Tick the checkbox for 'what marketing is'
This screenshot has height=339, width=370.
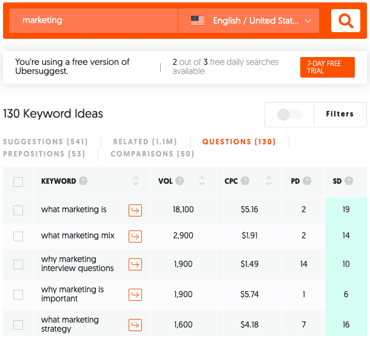pos(18,210)
